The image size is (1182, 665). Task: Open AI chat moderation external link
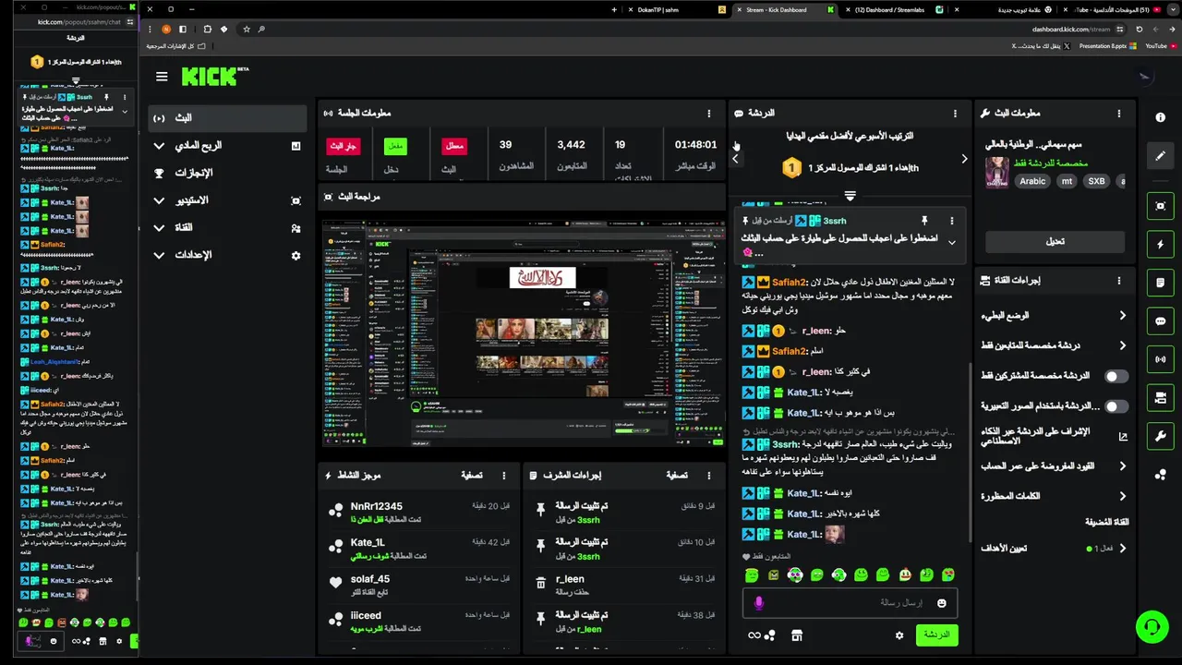(1123, 437)
